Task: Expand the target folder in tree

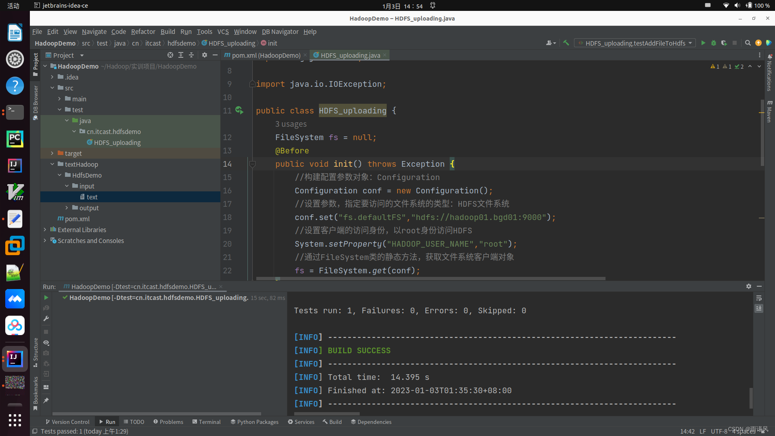Action: click(x=52, y=153)
